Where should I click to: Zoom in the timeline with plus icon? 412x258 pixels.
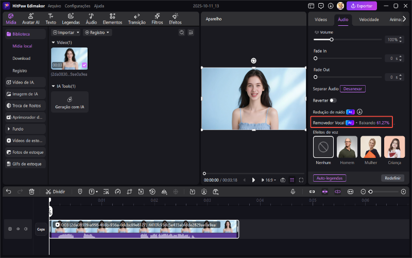coord(404,191)
